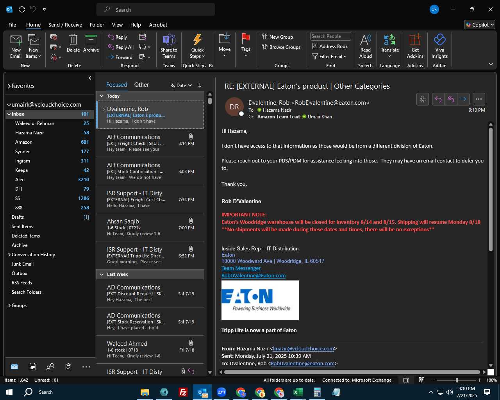Viewport: 500px width, 400px height.
Task: Switch to Calendar view in navigation bar
Action: (x=32, y=367)
